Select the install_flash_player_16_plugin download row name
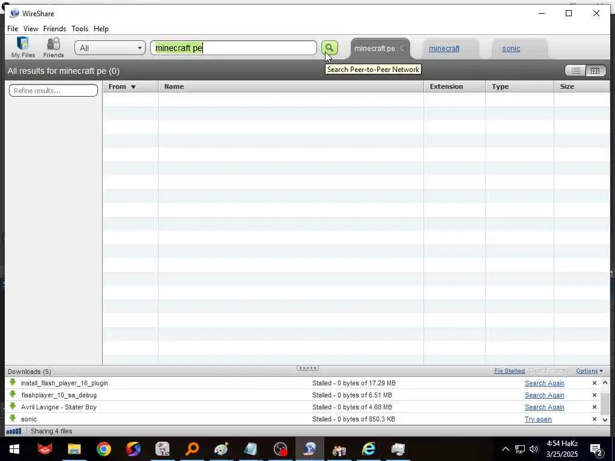This screenshot has width=615, height=461. coord(64,383)
